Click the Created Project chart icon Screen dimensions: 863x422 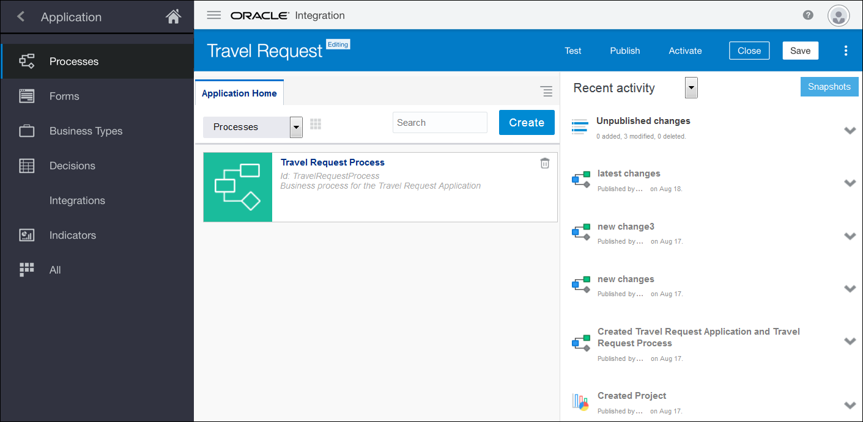click(x=580, y=401)
